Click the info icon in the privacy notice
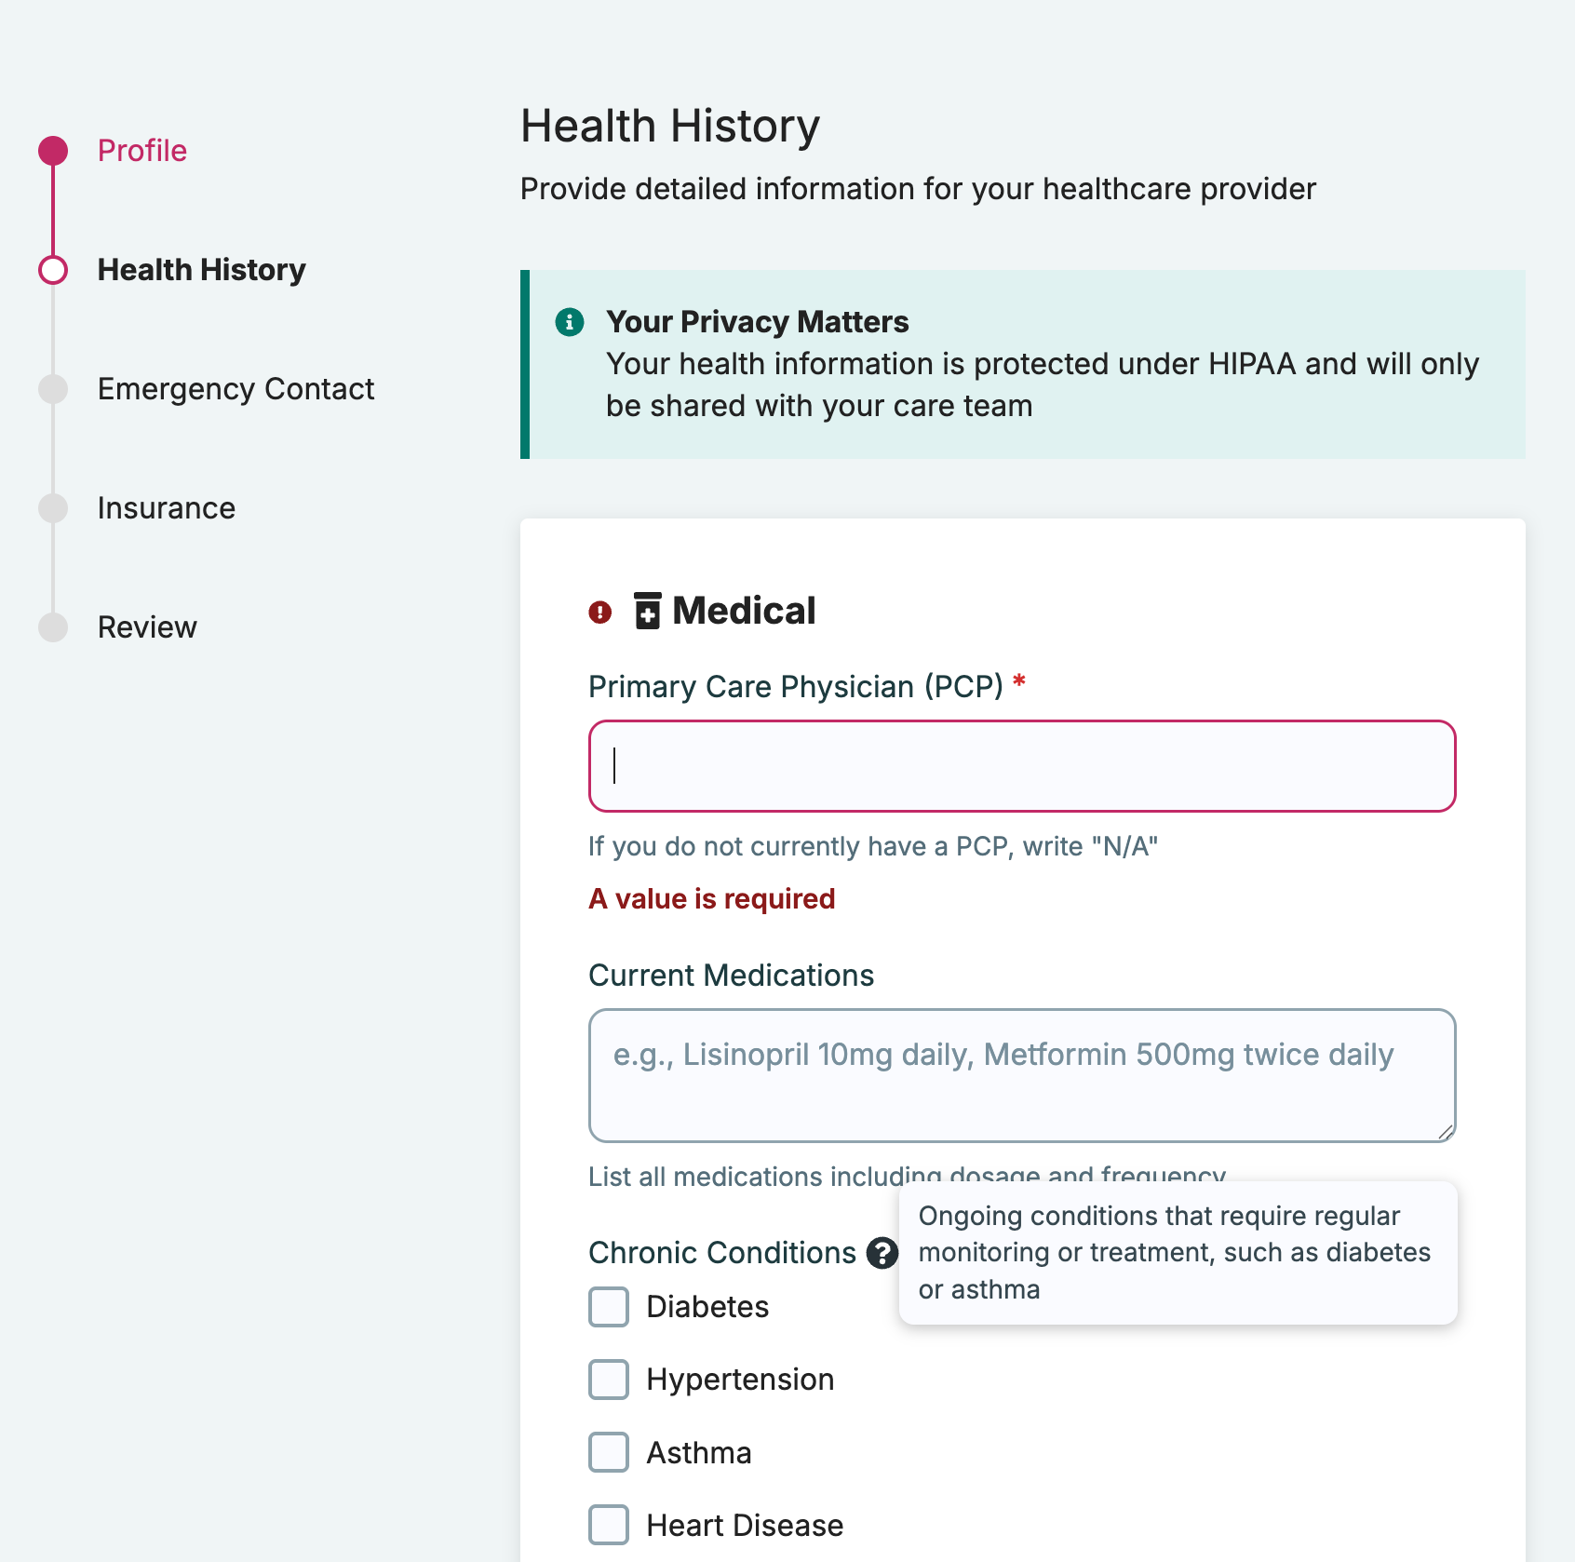Screen dimensions: 1575x1562 (570, 322)
